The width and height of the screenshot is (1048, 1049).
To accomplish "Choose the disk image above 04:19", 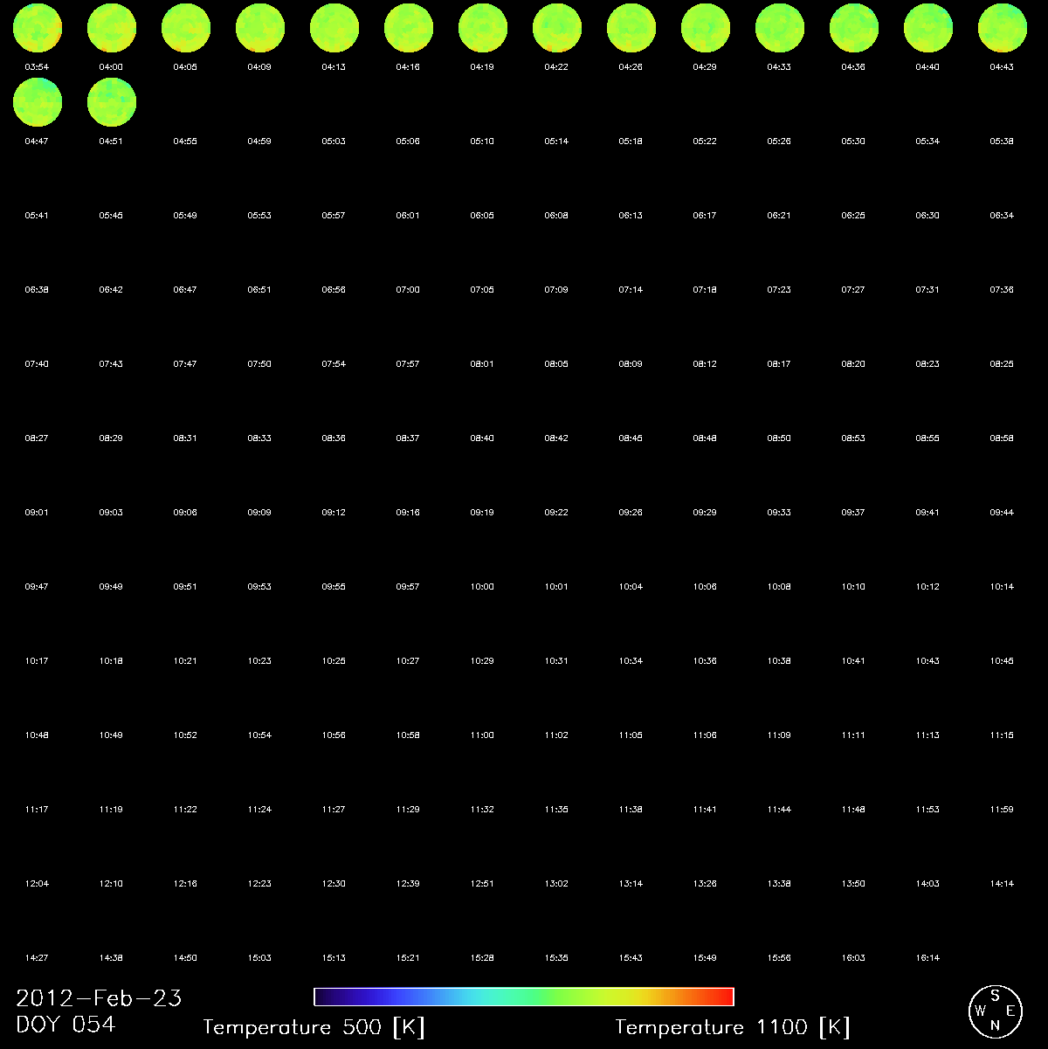I will click(482, 28).
